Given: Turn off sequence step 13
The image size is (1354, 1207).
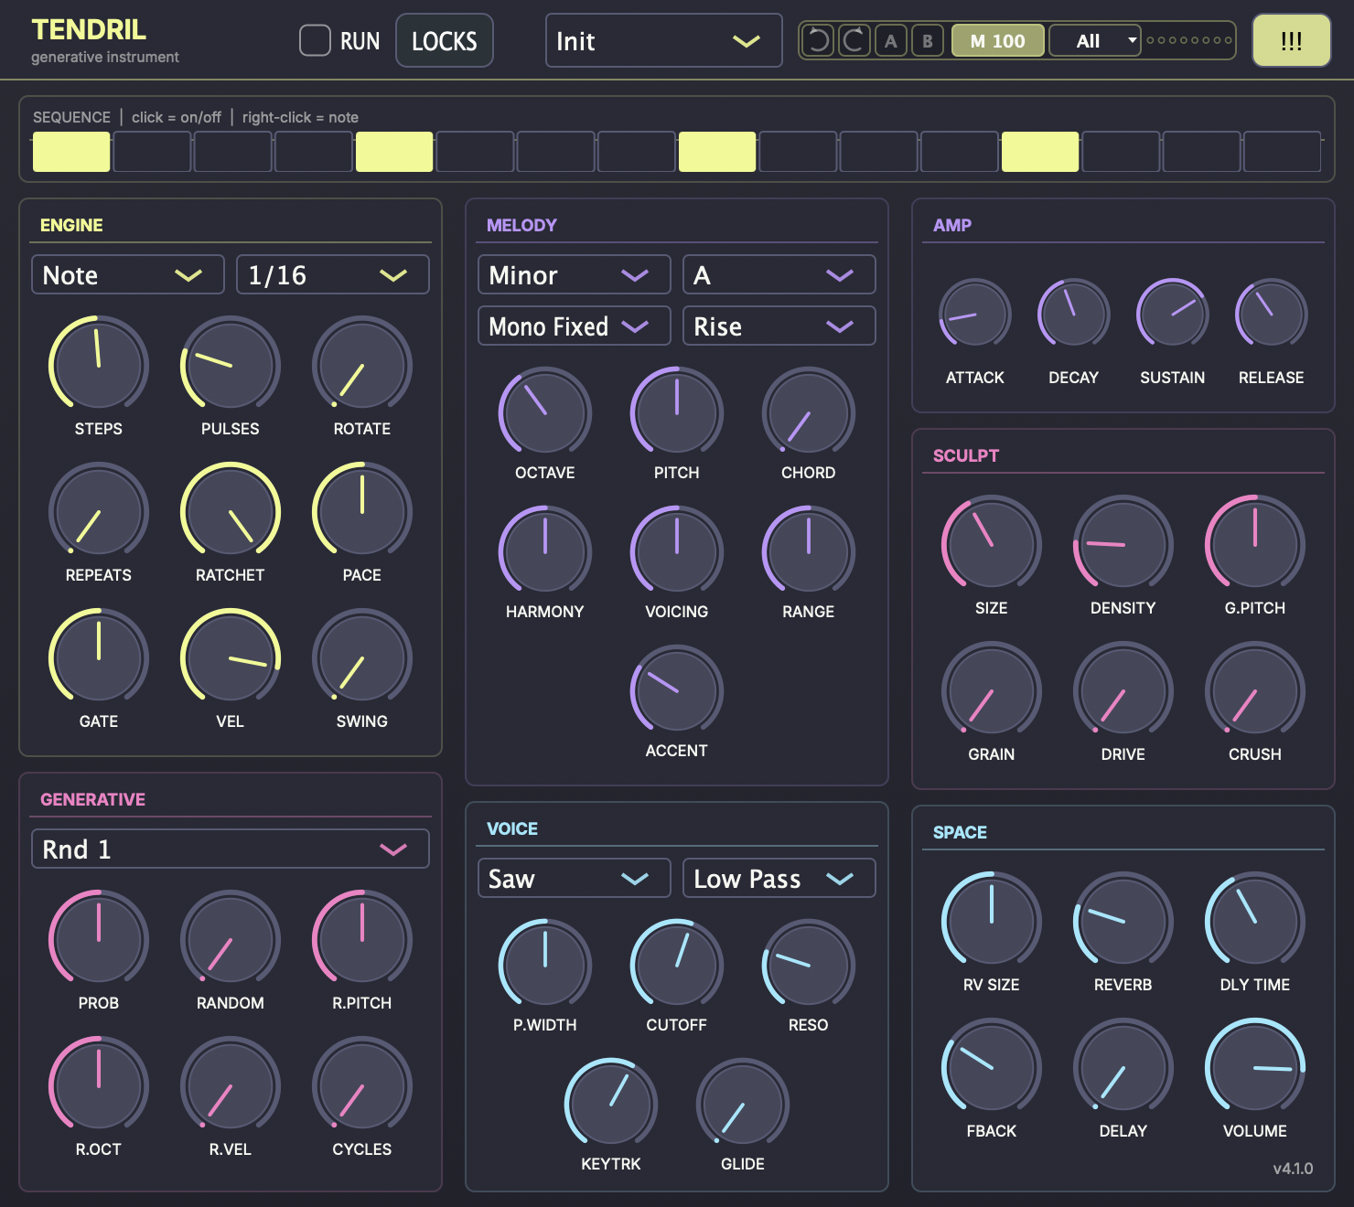Looking at the screenshot, I should [x=1040, y=152].
